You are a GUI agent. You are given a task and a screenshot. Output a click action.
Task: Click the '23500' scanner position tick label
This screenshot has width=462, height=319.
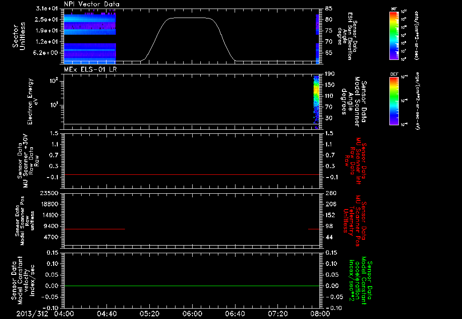(x=49, y=193)
